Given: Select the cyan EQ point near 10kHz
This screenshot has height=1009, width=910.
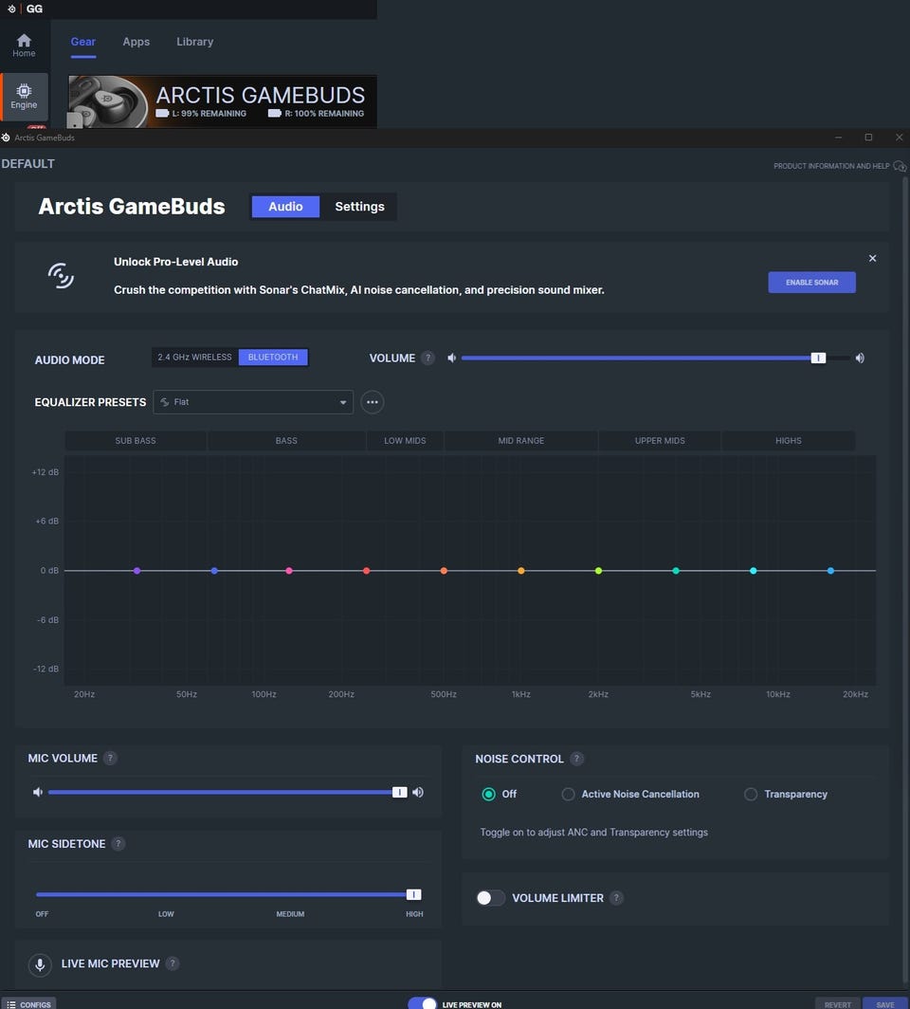Looking at the screenshot, I should 753,571.
